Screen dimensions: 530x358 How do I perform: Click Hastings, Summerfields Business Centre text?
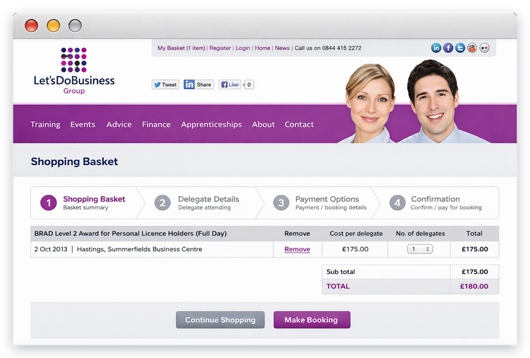(x=140, y=249)
